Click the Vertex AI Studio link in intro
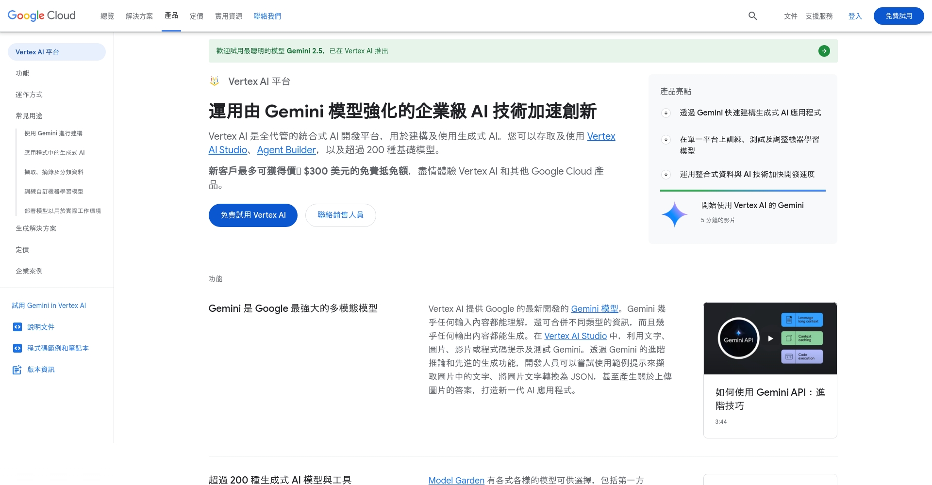This screenshot has width=932, height=485. click(601, 136)
